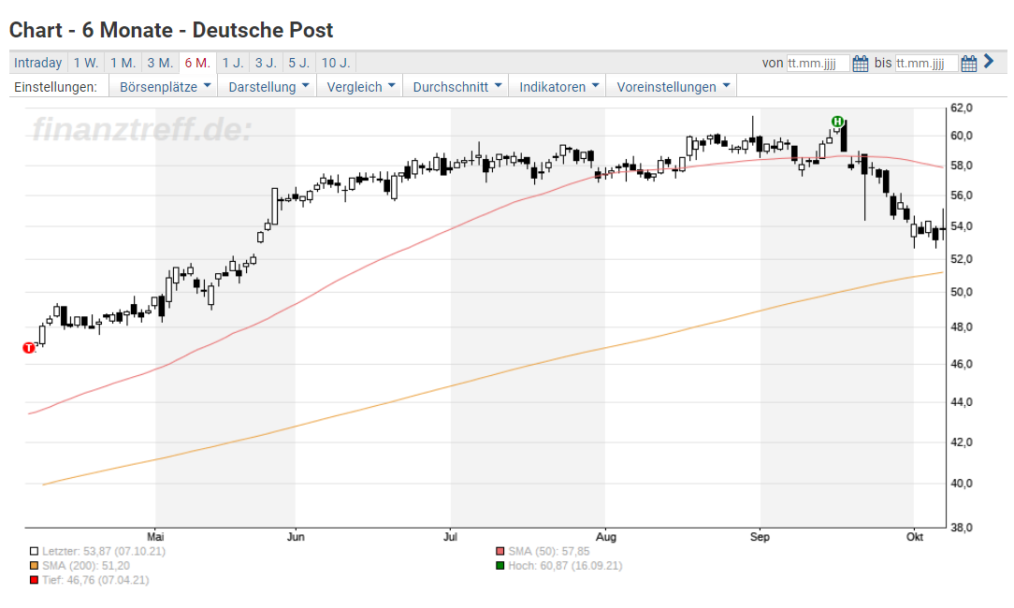The width and height of the screenshot is (1014, 608).
Task: Click the 'Tief: 46,76 (07.04.21)' legend text
Action: coord(95,580)
